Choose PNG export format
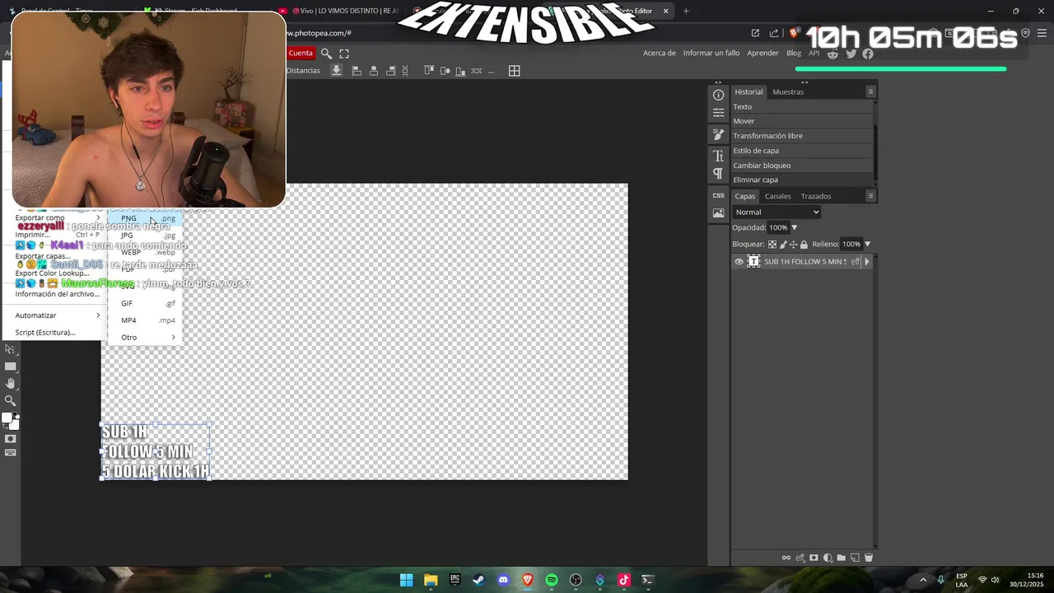The image size is (1054, 593). tap(146, 218)
